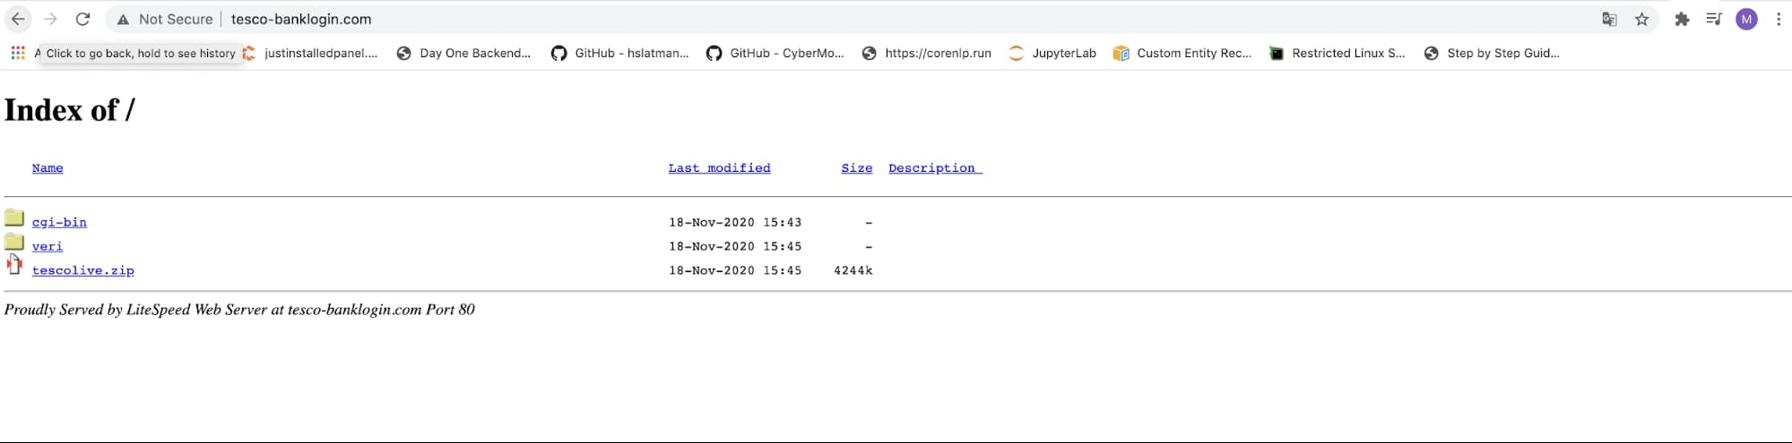Open JupyterLab bookmark
This screenshot has height=443, width=1792.
point(1052,53)
